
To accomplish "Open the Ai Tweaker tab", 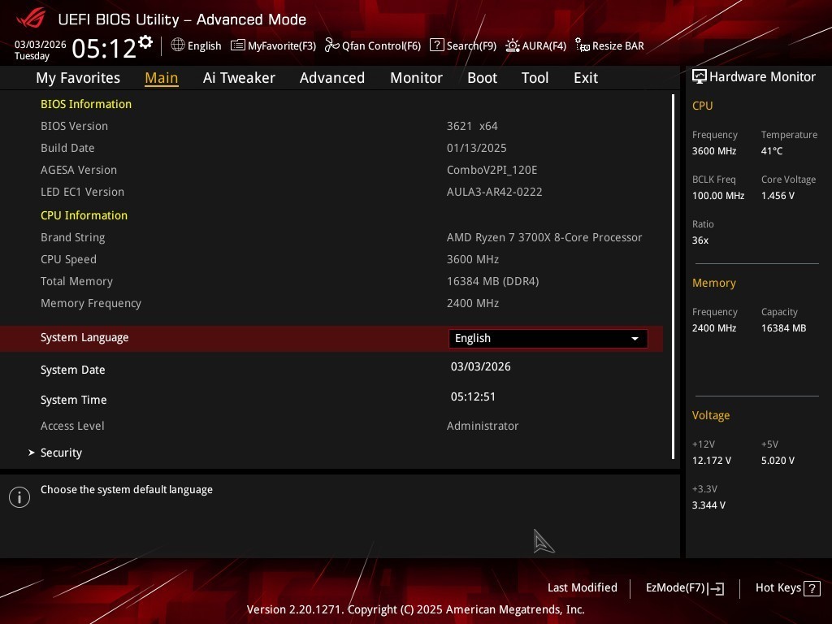I will (x=239, y=78).
